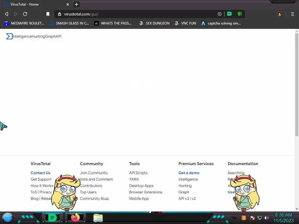This screenshot has width=299, height=224.
Task: Click the VirusTotal sigma logo
Action: [x=9, y=36]
